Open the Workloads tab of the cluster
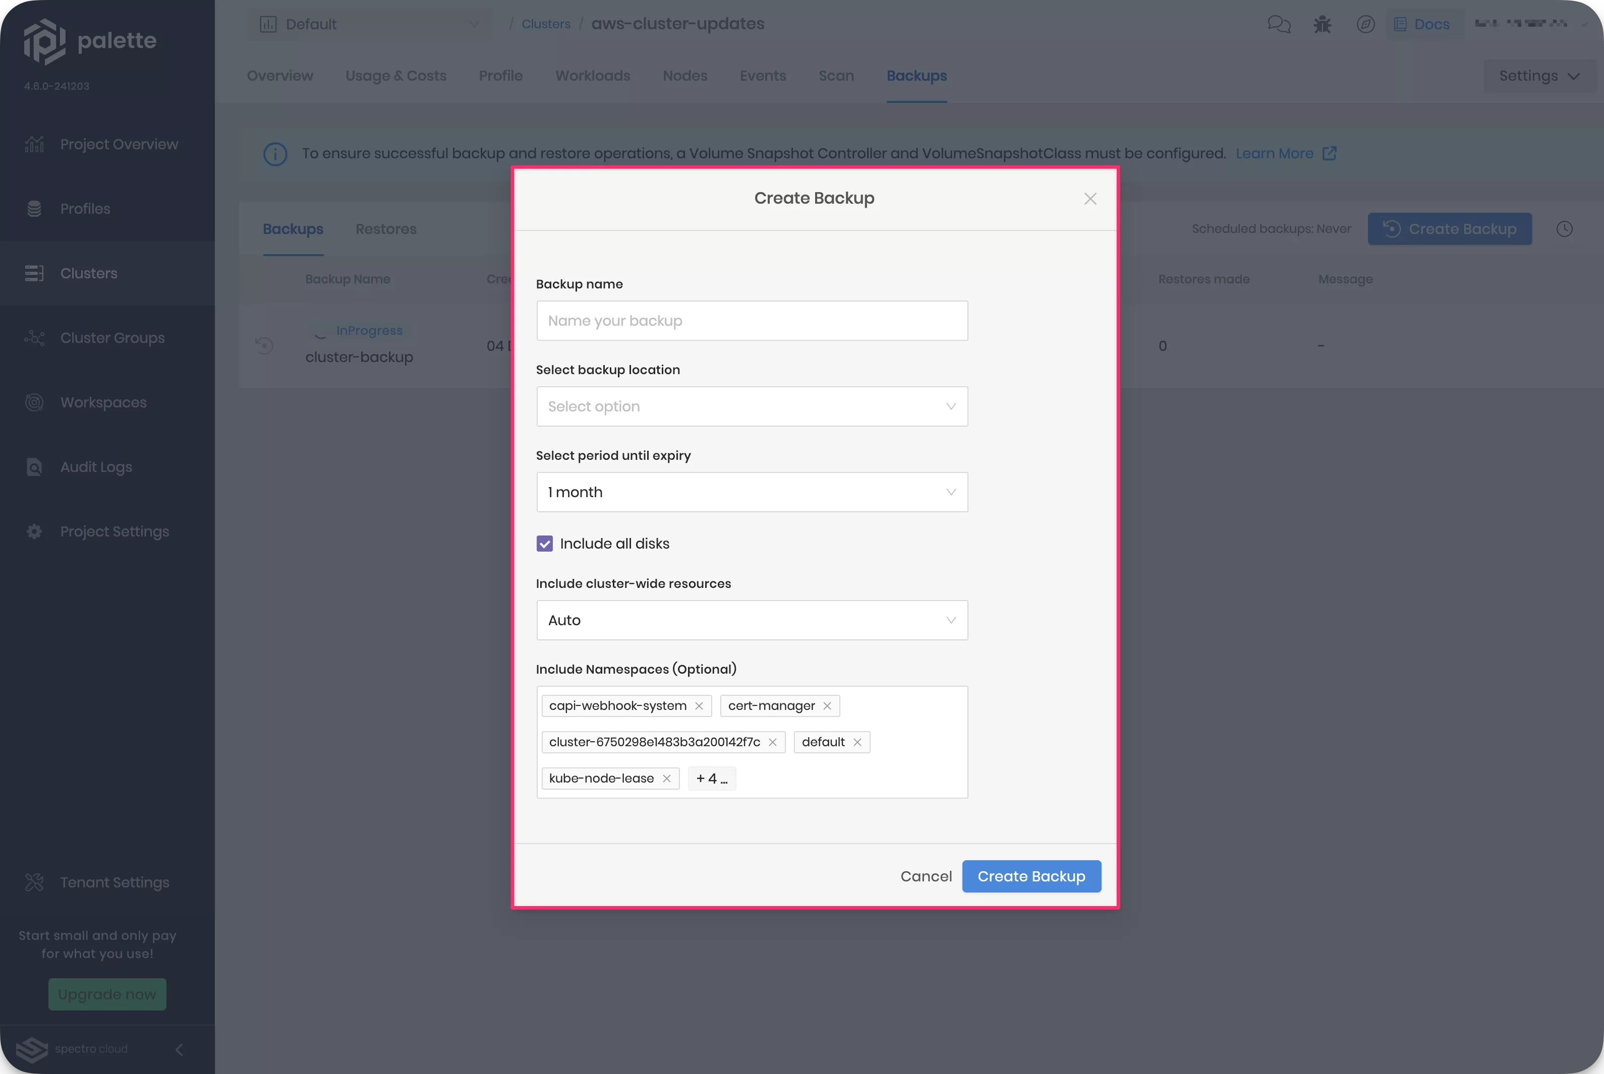The image size is (1604, 1074). [592, 76]
